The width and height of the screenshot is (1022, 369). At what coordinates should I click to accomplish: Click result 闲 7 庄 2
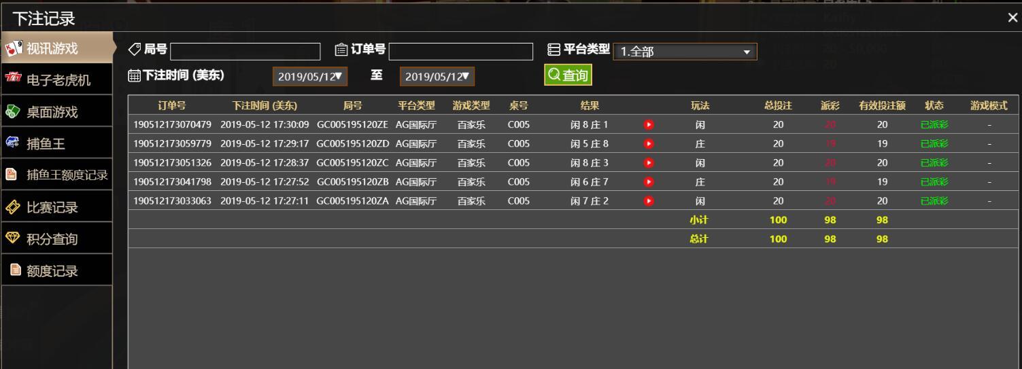pos(590,200)
